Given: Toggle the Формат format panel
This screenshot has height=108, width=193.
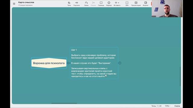Looking at the screenshot, I should [145, 4].
